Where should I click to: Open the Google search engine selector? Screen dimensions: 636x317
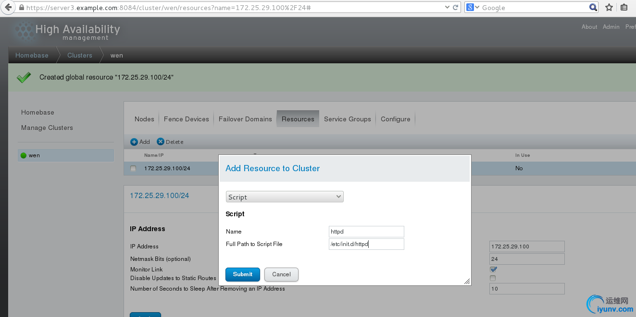(473, 8)
